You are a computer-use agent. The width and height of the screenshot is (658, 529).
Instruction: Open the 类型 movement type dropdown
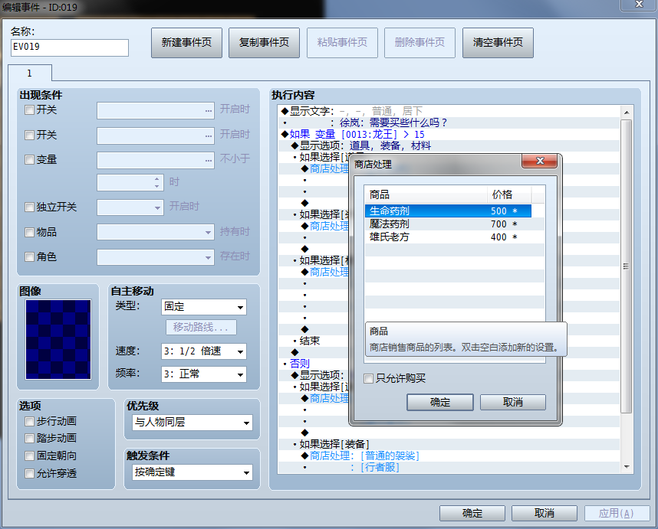pos(204,307)
